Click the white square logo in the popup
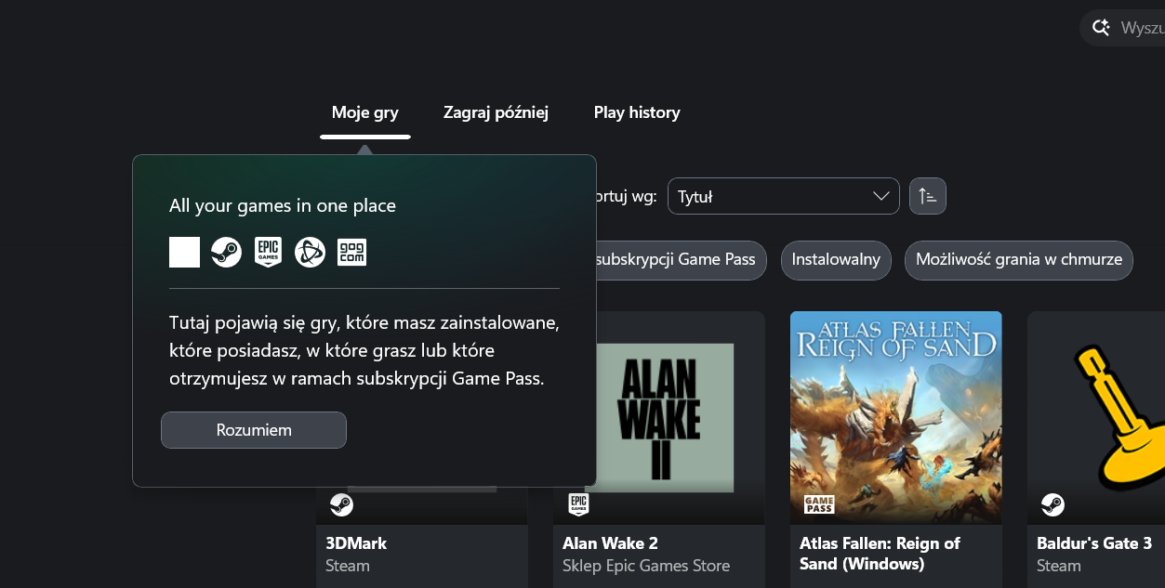Image resolution: width=1165 pixels, height=588 pixels. 184,252
